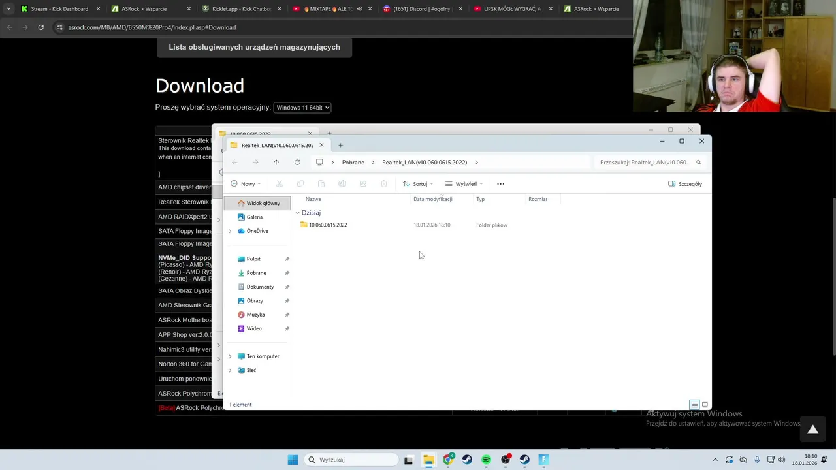Open the browser tab search dropdown

[8, 9]
